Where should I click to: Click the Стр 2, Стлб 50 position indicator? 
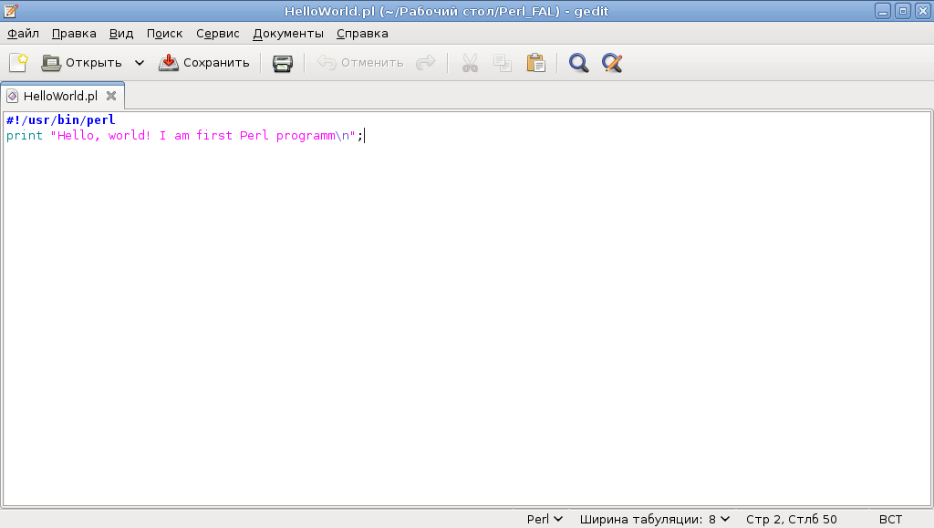pos(790,518)
